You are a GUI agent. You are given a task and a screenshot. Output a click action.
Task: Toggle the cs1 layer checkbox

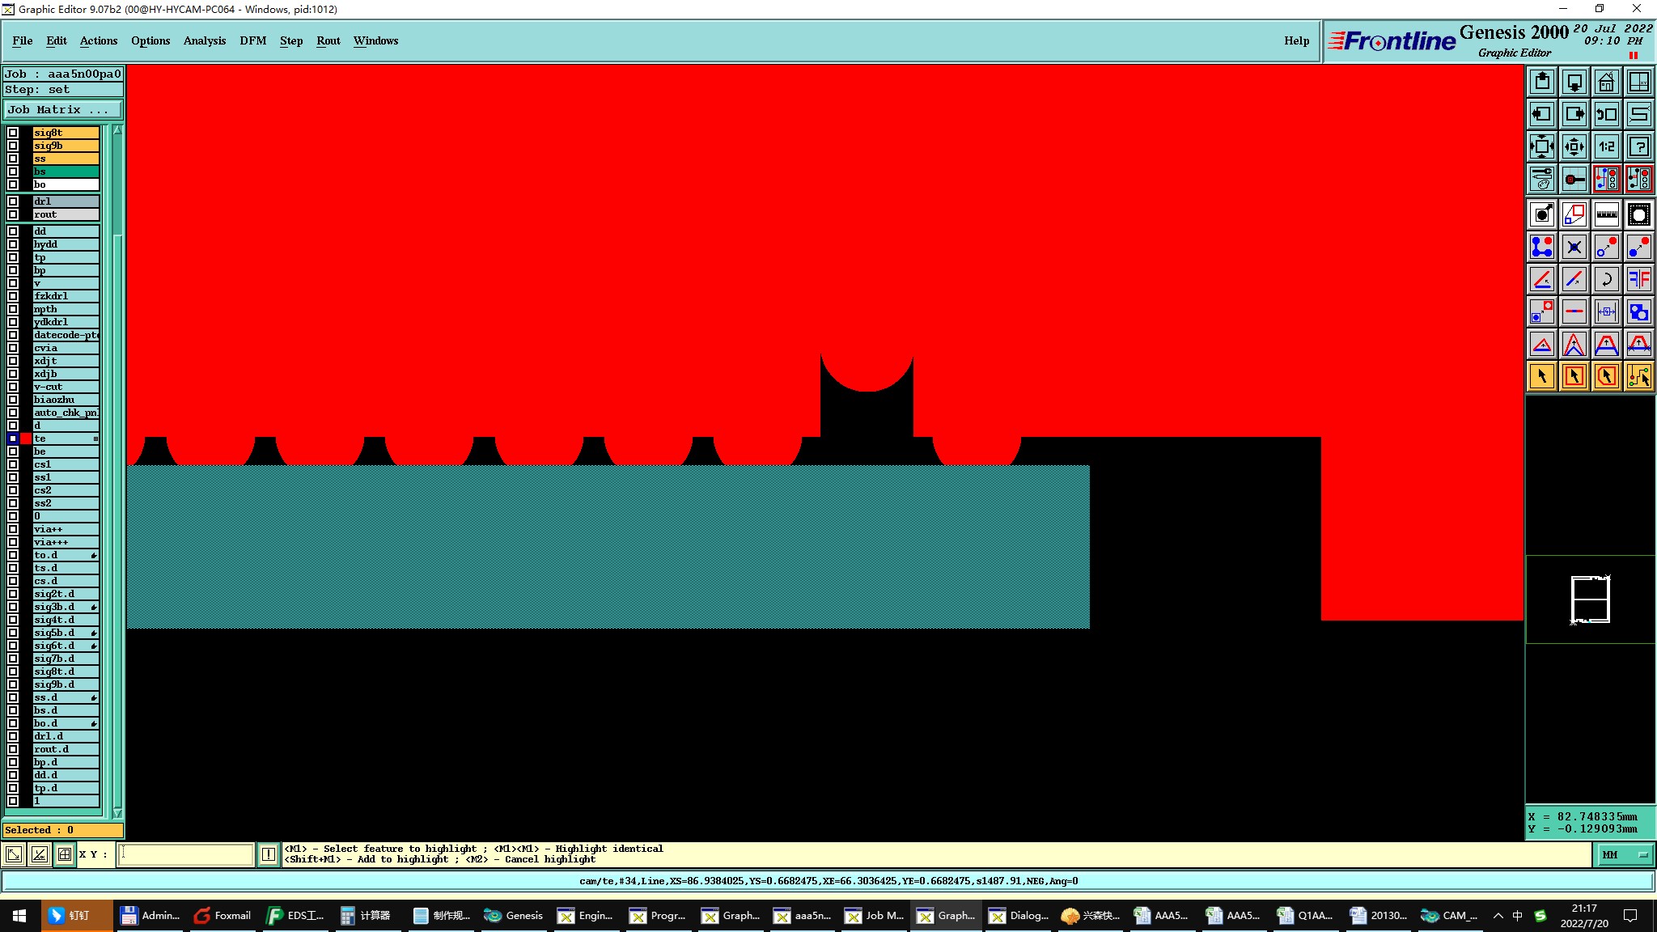(x=13, y=464)
